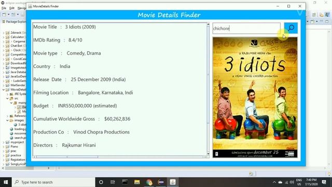Screen dimensions: 332x187
Task: Open the Eclipse icon on the taskbar
Action: [161, 182]
